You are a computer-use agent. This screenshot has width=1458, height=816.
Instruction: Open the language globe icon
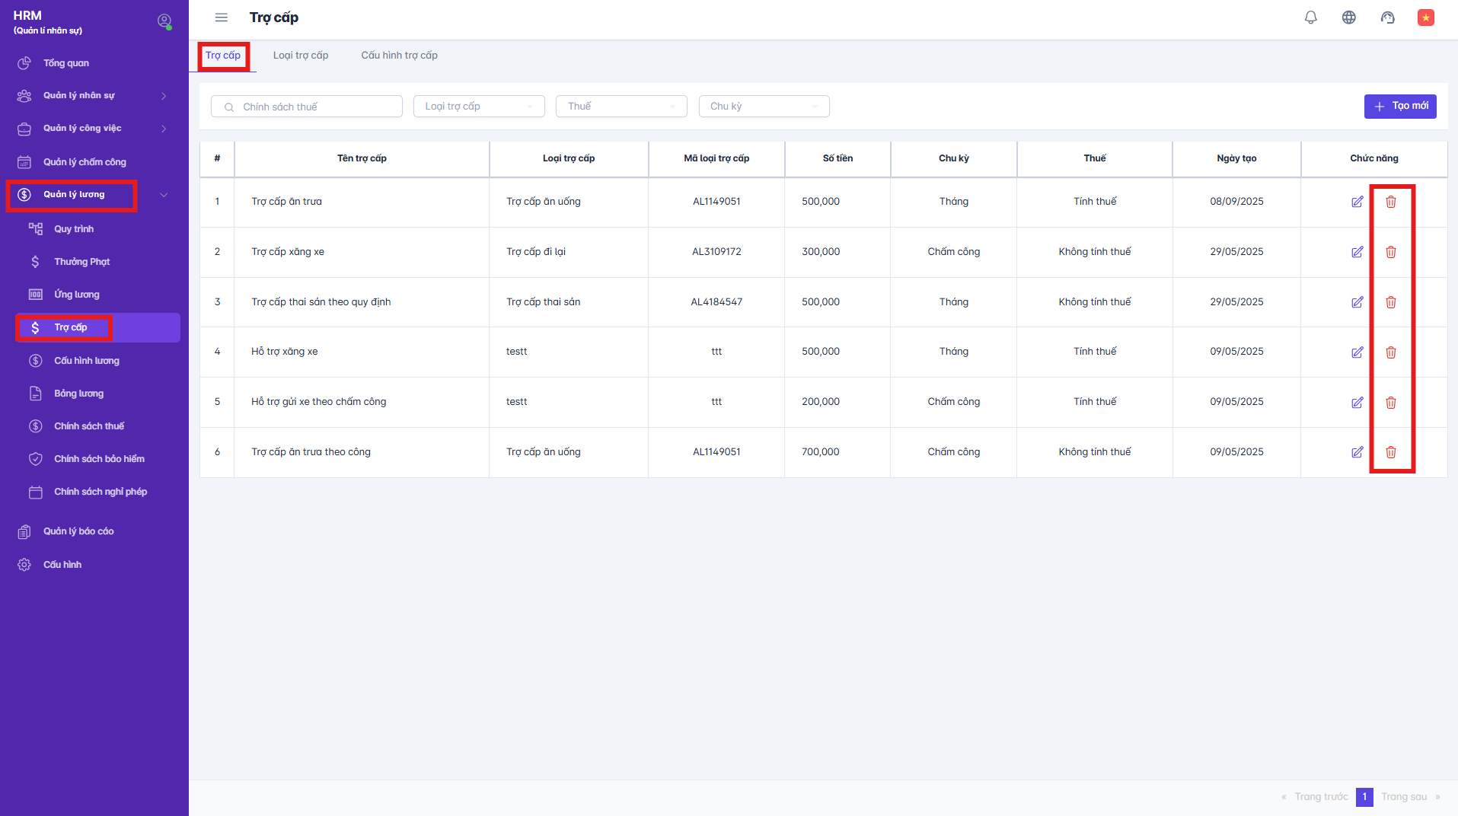click(x=1348, y=18)
